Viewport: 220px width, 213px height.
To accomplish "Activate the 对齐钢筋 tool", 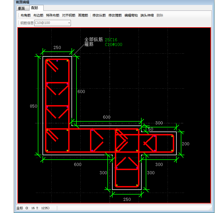I will coord(69,15).
